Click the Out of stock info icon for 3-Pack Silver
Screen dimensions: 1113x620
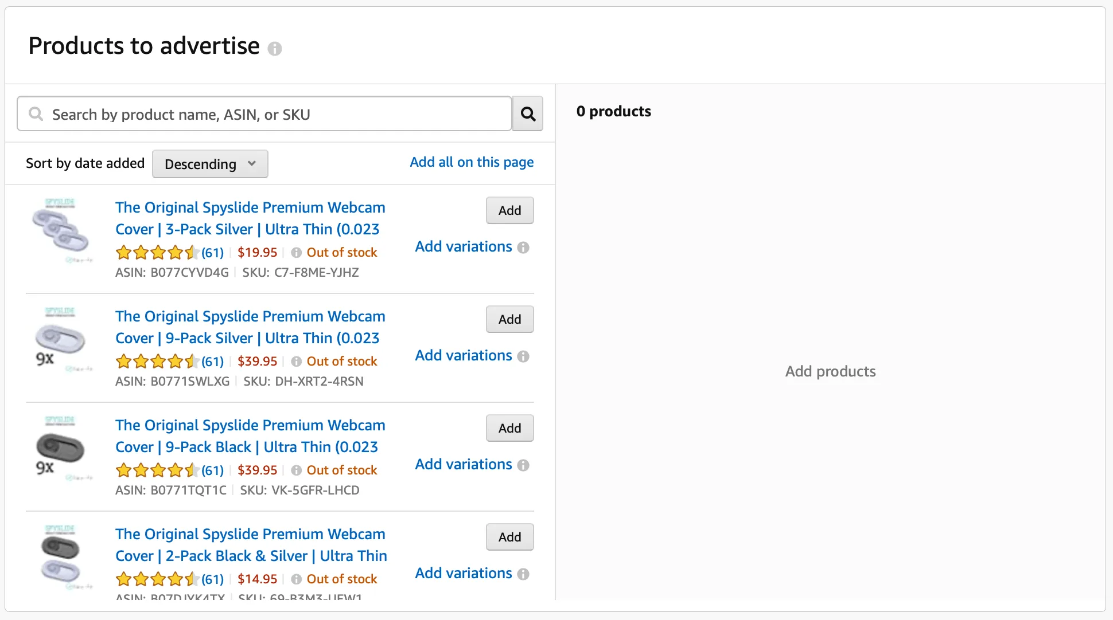297,253
